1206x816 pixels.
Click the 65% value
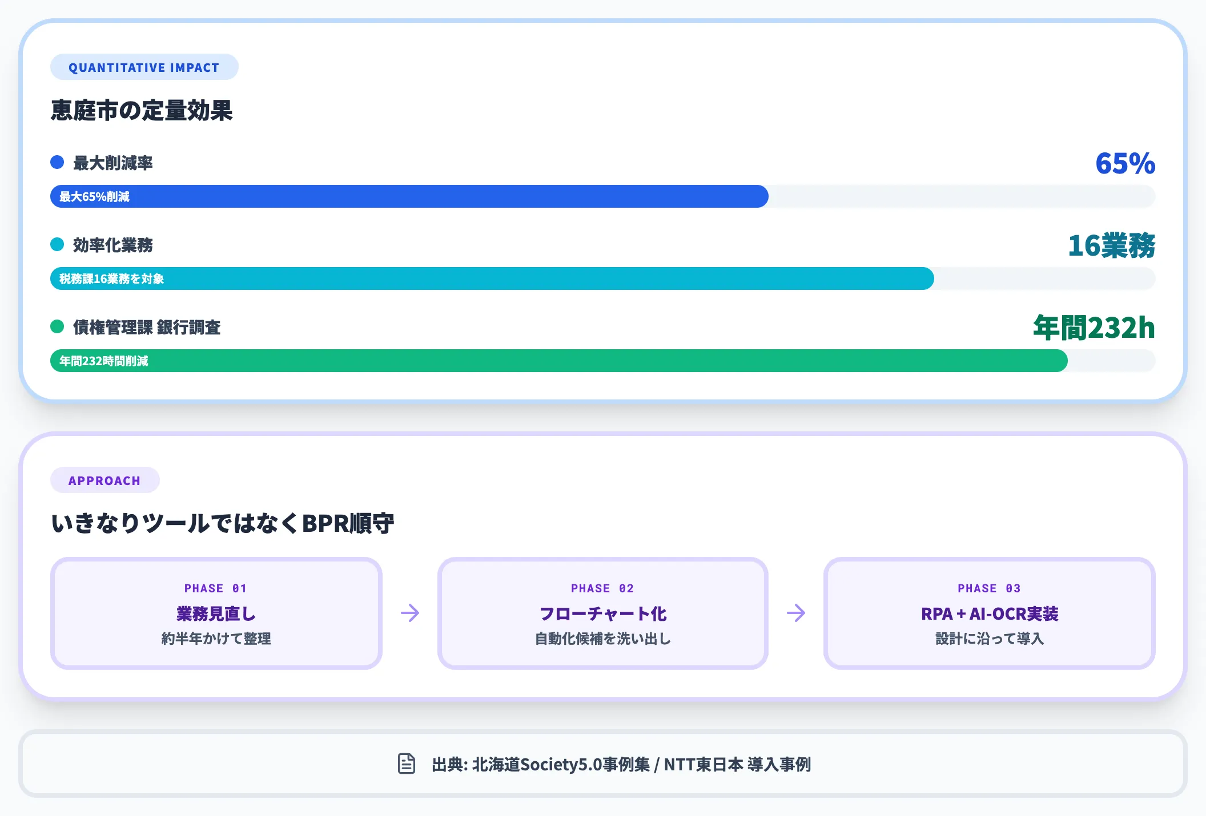coord(1125,163)
